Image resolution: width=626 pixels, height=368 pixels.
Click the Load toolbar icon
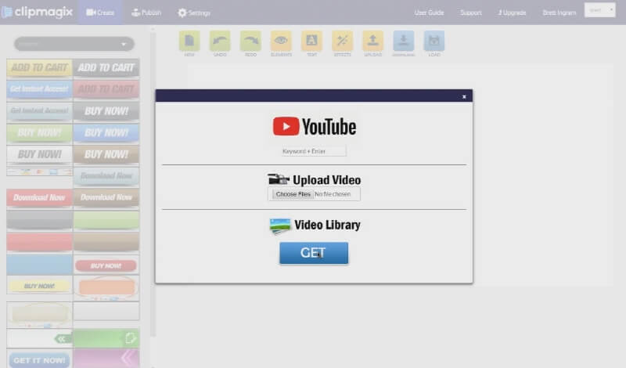click(x=434, y=41)
